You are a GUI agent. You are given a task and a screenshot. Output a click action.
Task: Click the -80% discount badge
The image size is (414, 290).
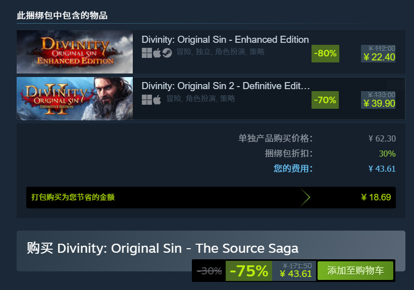point(325,53)
